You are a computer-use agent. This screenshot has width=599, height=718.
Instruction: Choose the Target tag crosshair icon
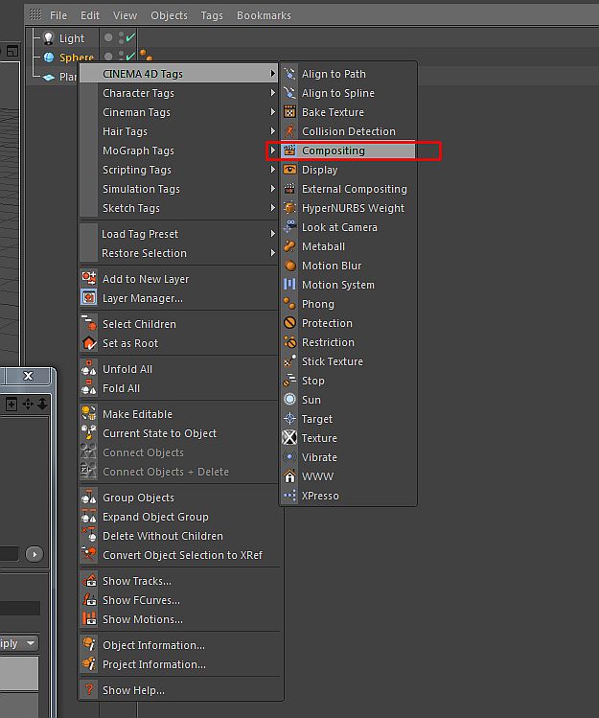289,419
